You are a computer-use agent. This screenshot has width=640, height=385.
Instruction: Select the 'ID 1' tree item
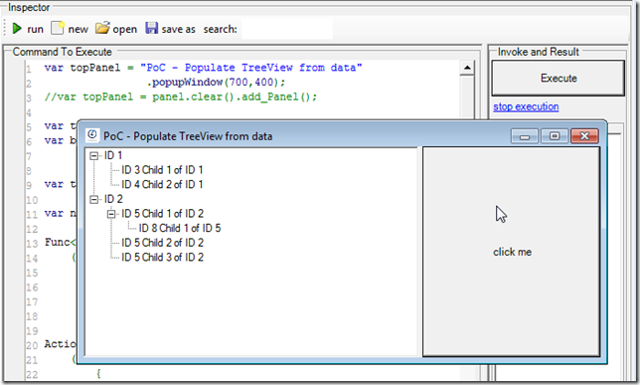(113, 156)
